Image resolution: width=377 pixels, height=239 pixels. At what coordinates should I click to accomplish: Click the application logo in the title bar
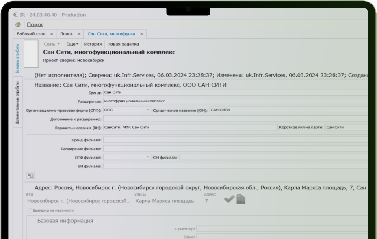coord(15,15)
